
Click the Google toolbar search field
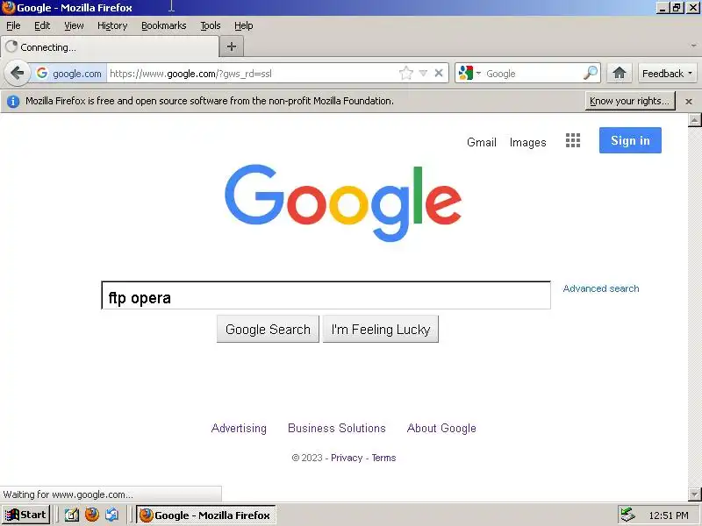pyautogui.click(x=533, y=74)
